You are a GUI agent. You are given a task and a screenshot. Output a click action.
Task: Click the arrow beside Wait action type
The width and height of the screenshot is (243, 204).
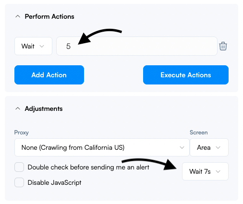[42, 46]
